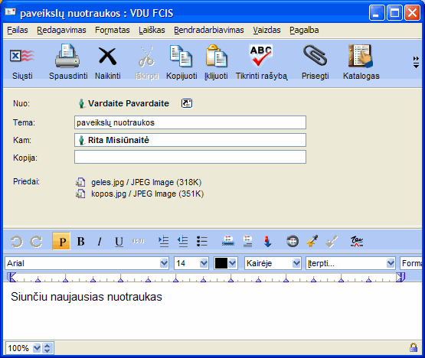The height and width of the screenshot is (358, 425).
Task: Run spell check via Tikrinti rašybą
Action: (261, 63)
